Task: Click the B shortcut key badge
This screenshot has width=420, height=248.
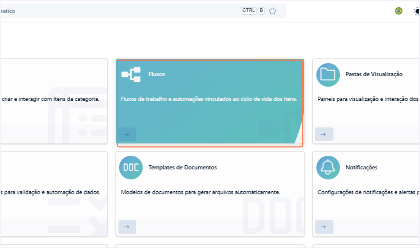Action: pos(261,10)
